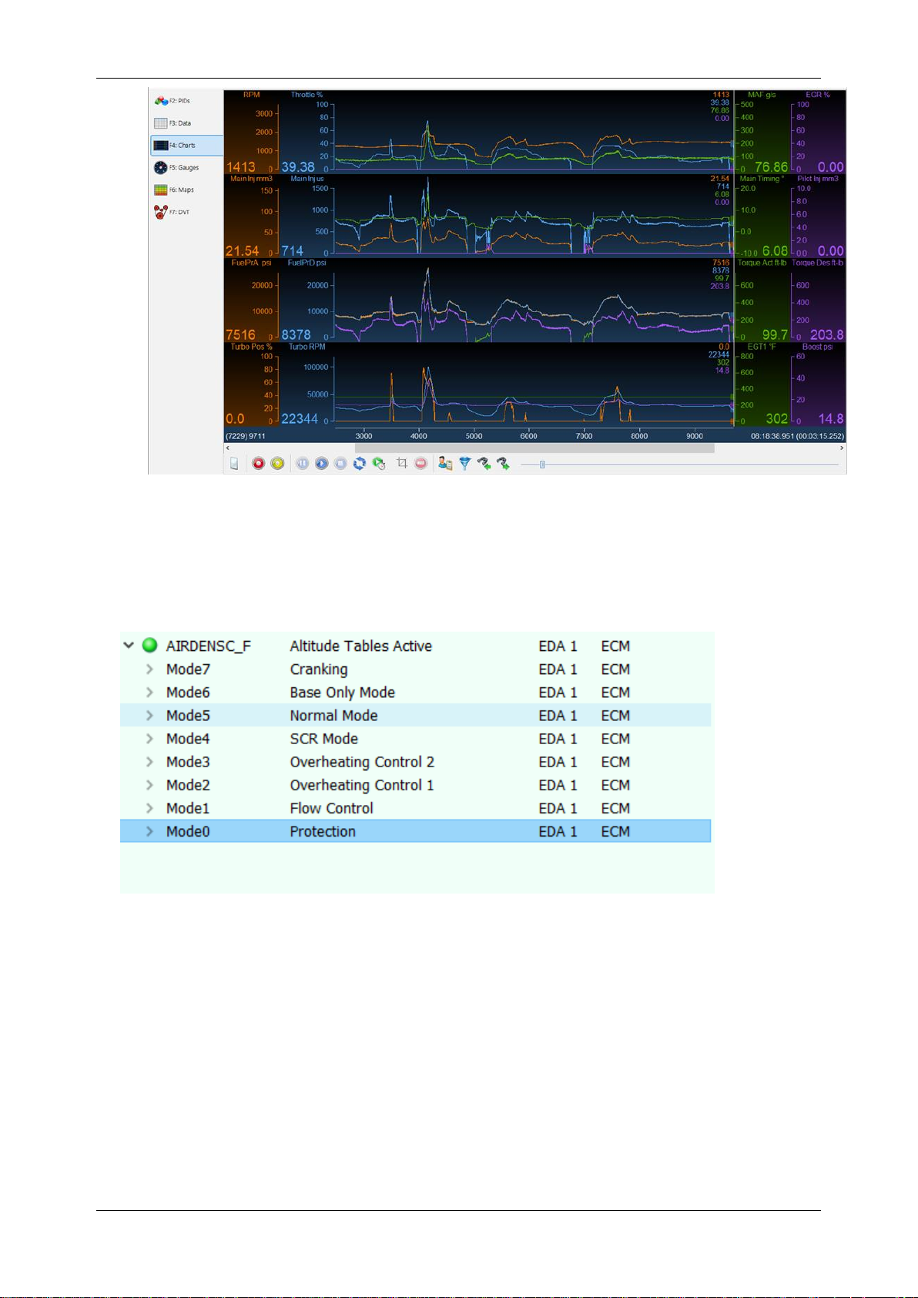
Task: Expand the Mode0 Protection row
Action: [149, 831]
